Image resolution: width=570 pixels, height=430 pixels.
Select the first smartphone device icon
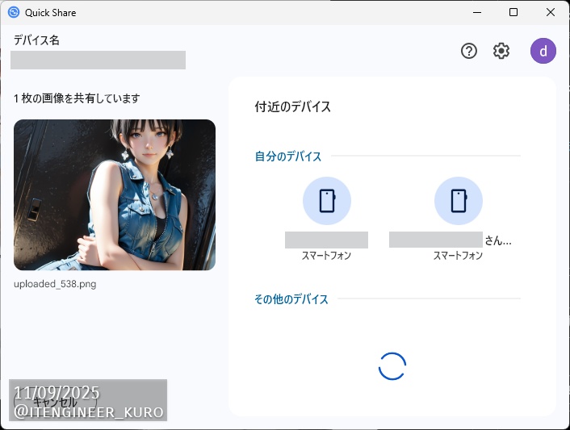pyautogui.click(x=327, y=201)
